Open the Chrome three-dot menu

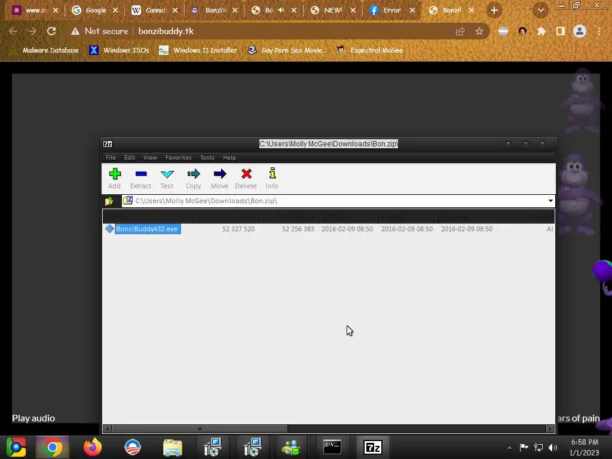click(599, 31)
